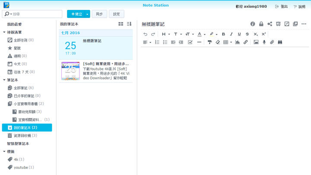Toggle strikethrough text formatting
The height and width of the screenshot is (175, 311).
247,34
